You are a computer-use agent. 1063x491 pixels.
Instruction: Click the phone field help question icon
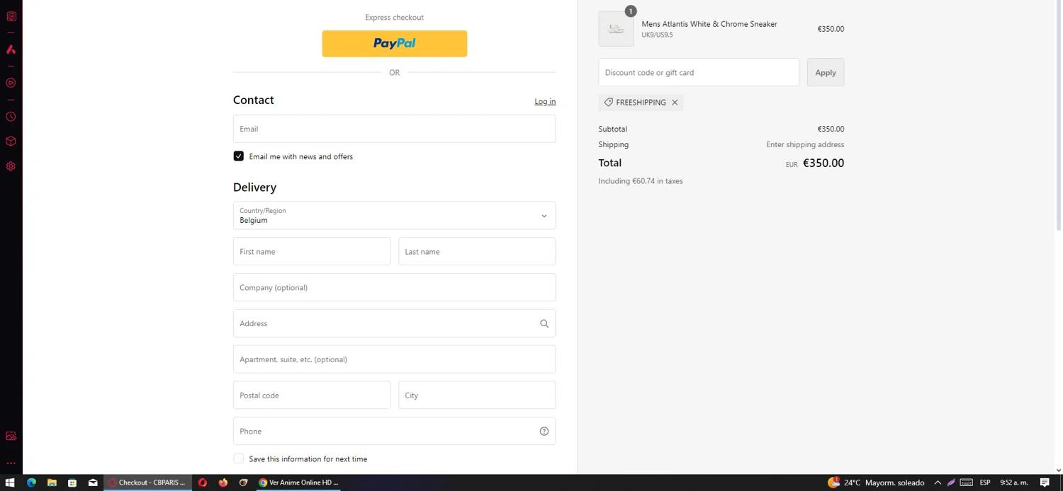[544, 432]
